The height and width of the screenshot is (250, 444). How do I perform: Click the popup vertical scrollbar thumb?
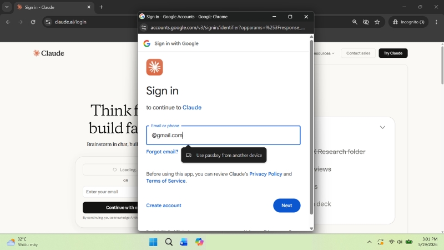pyautogui.click(x=311, y=127)
